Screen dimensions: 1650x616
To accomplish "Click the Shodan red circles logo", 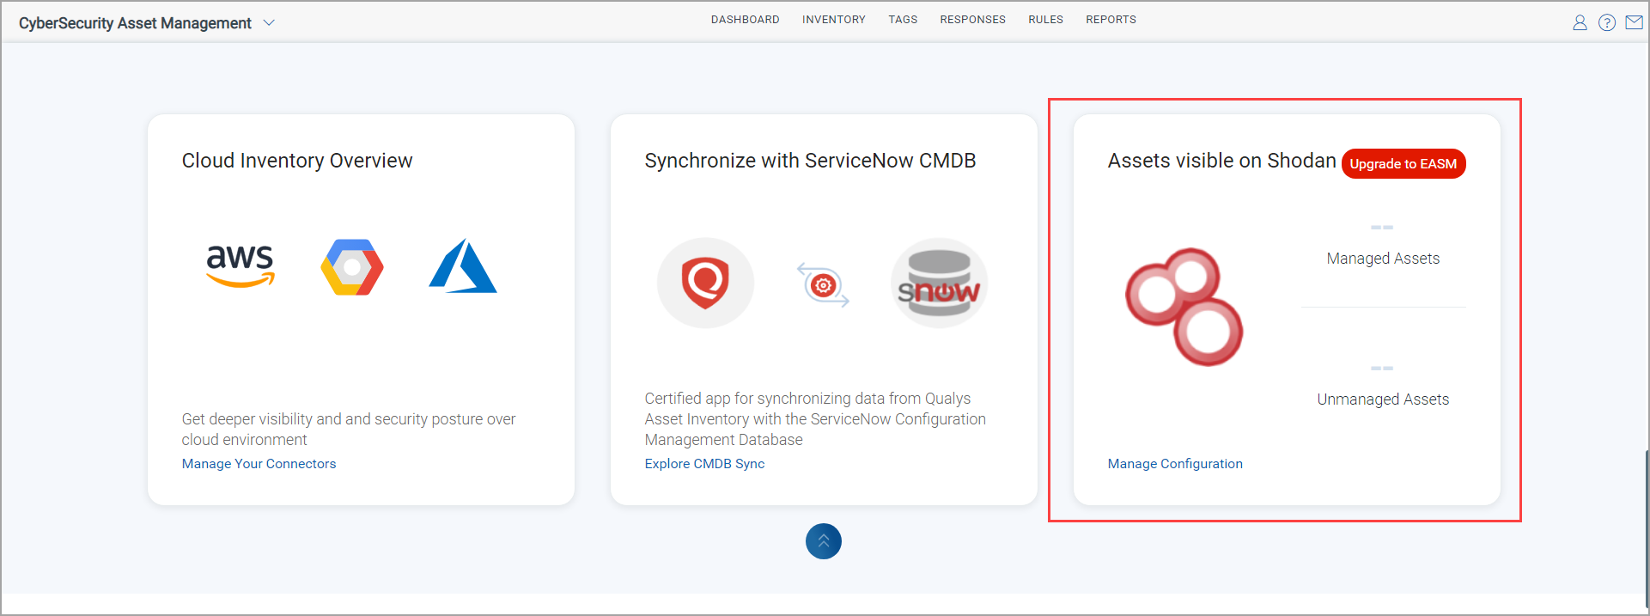I will coord(1184,307).
